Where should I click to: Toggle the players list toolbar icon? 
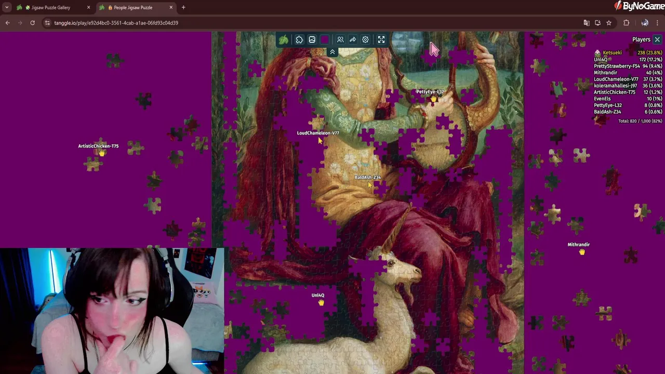(x=340, y=39)
